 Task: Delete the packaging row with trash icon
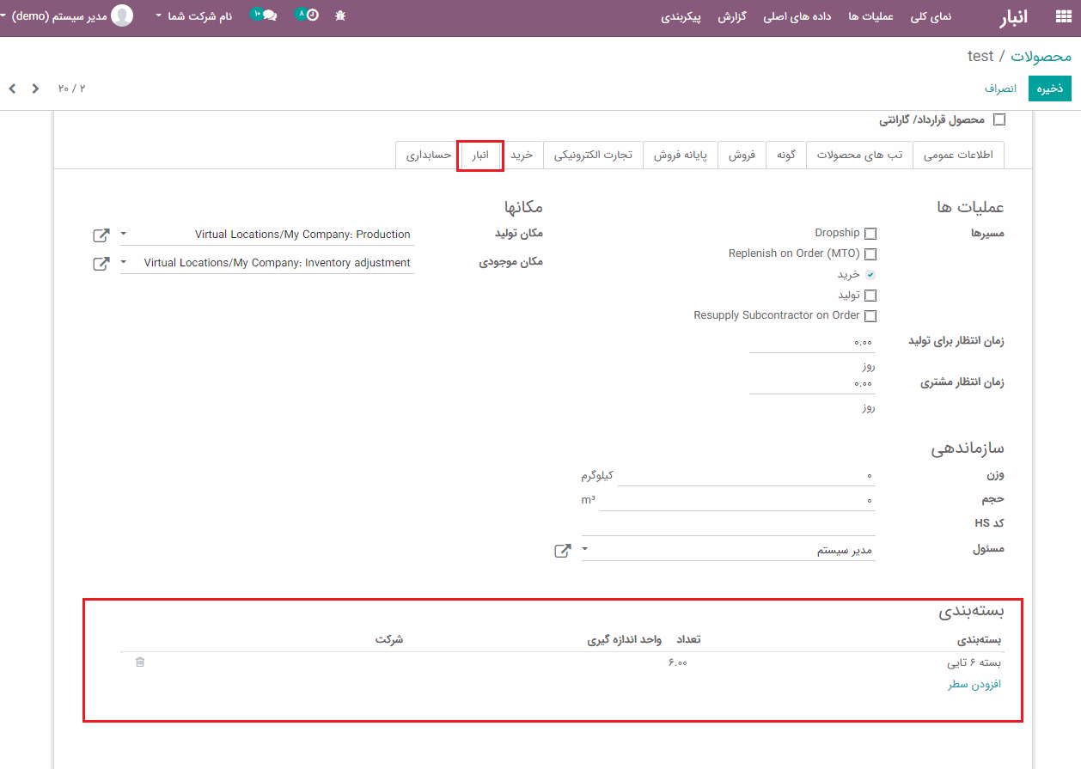[140, 662]
